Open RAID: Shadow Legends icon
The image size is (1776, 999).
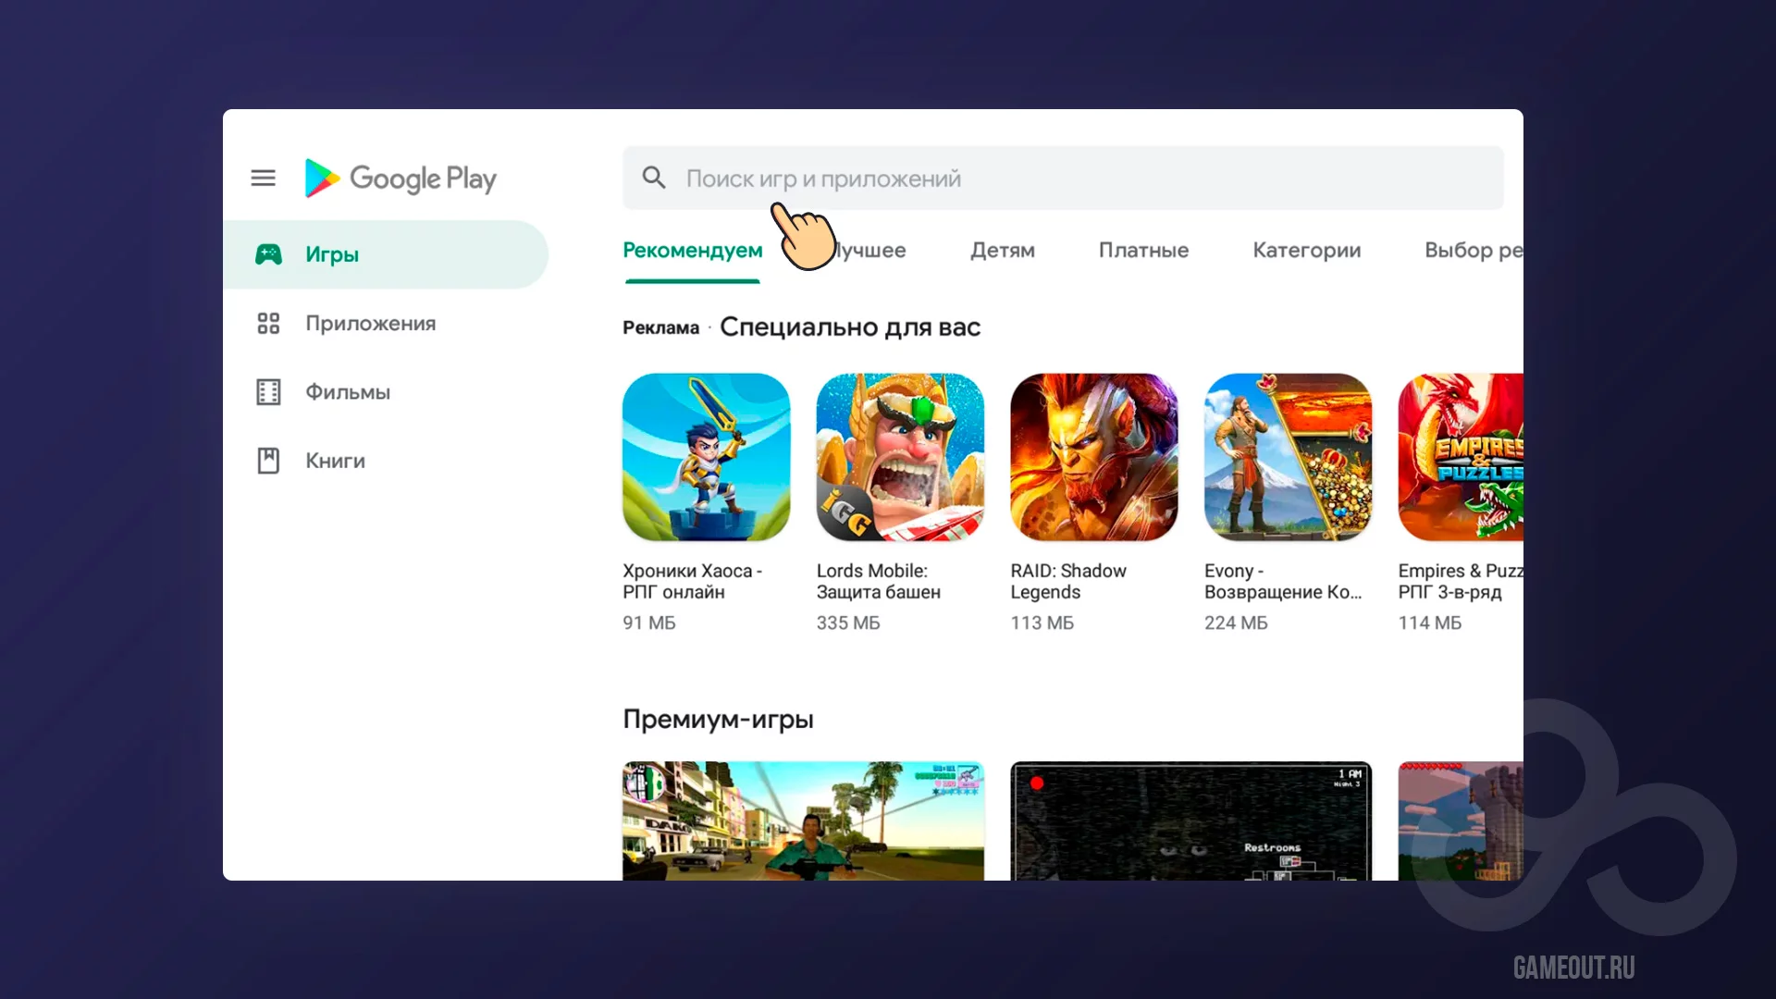pos(1094,457)
